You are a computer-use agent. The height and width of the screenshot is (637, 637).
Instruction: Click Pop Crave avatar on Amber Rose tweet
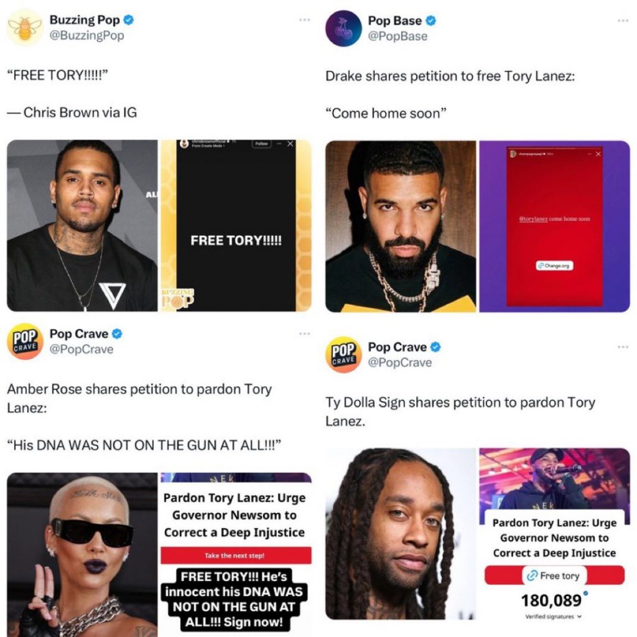25,342
